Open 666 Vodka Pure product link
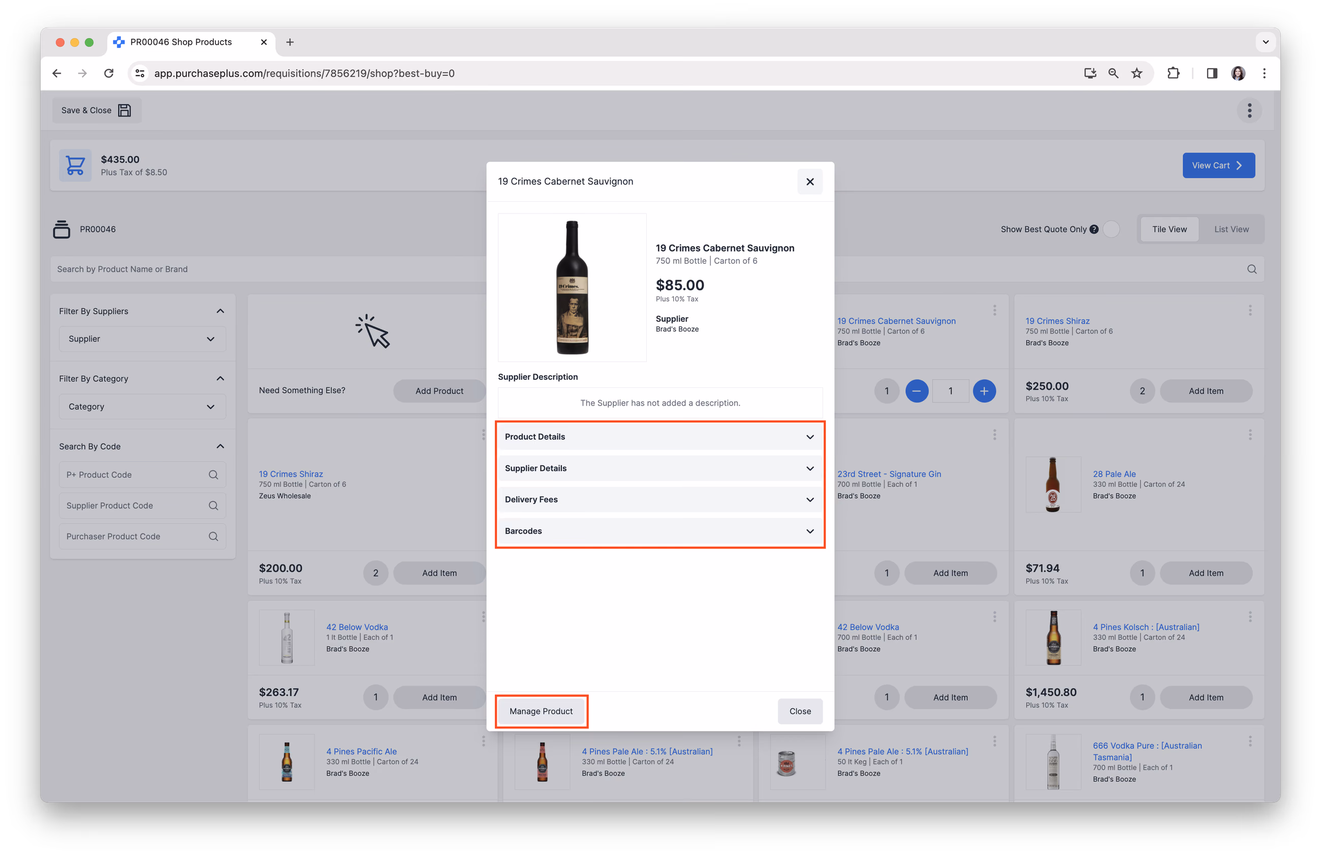 click(1147, 751)
